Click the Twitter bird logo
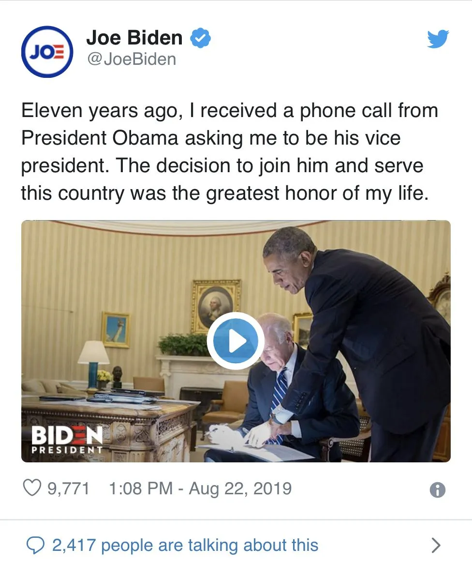Screen dimensions: 472x562 tap(438, 39)
